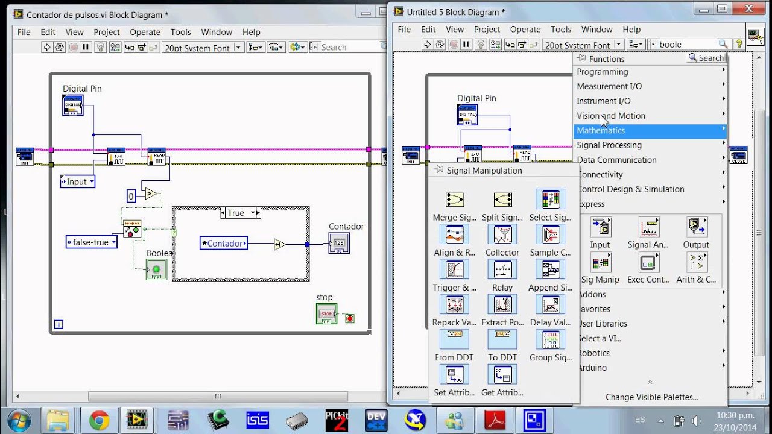Click the Delay Values icon
The width and height of the screenshot is (772, 434).
click(x=550, y=304)
